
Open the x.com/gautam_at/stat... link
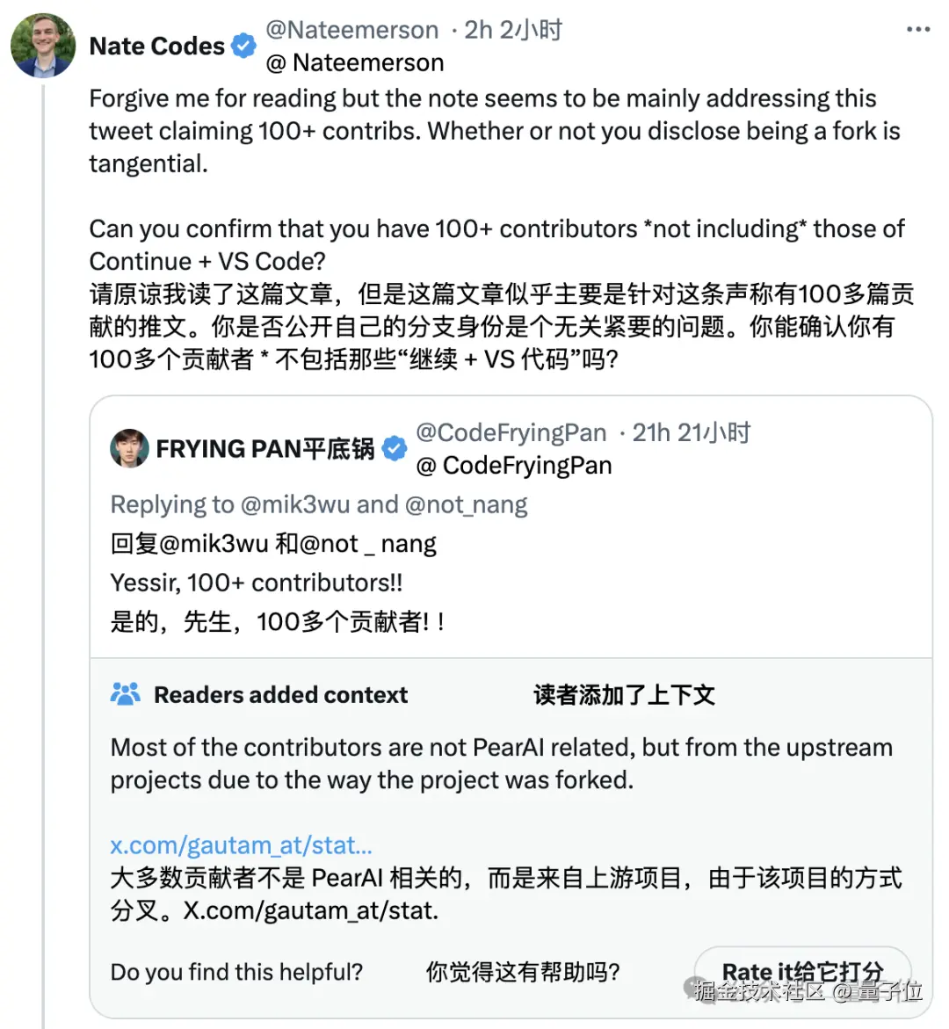point(241,845)
